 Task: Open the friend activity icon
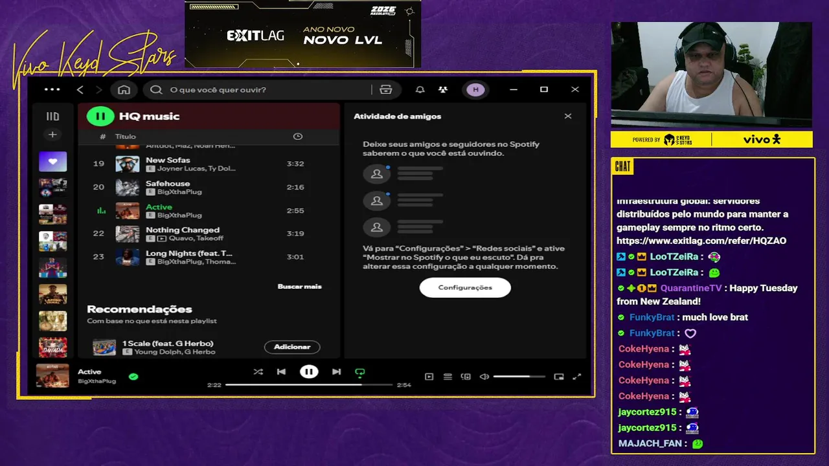442,89
